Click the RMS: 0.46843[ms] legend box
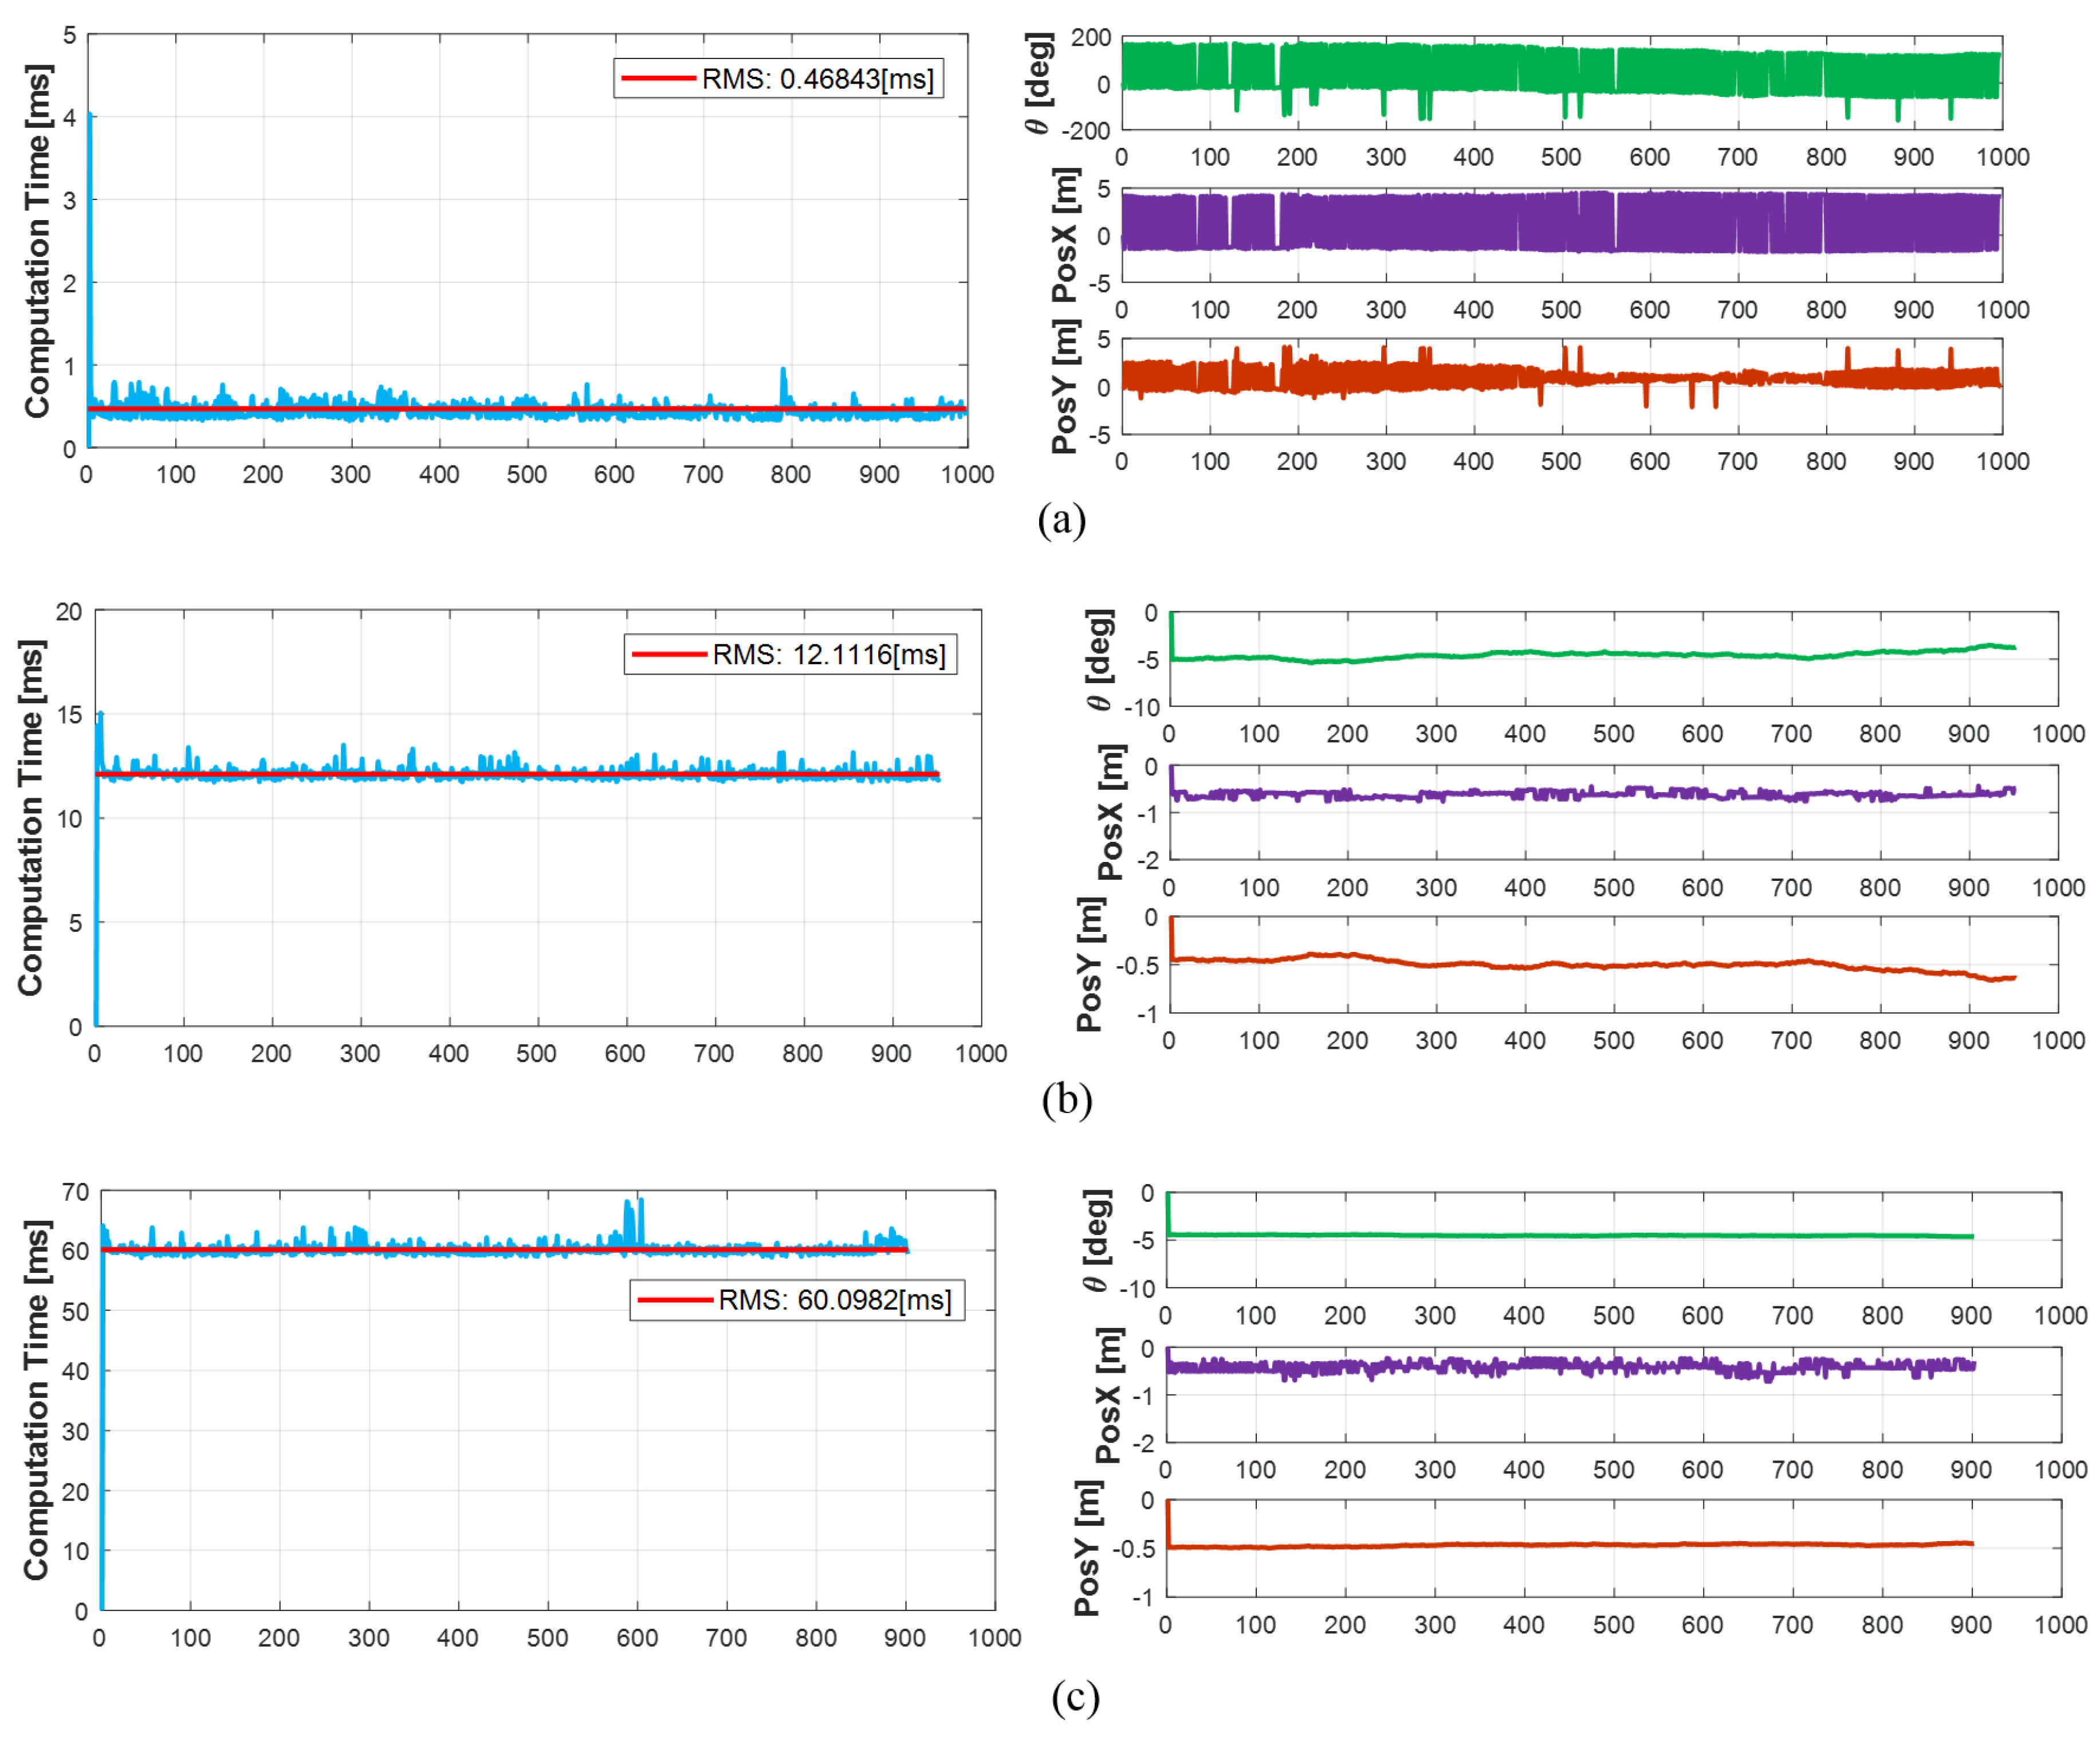Image resolution: width=2100 pixels, height=1740 pixels. [778, 78]
